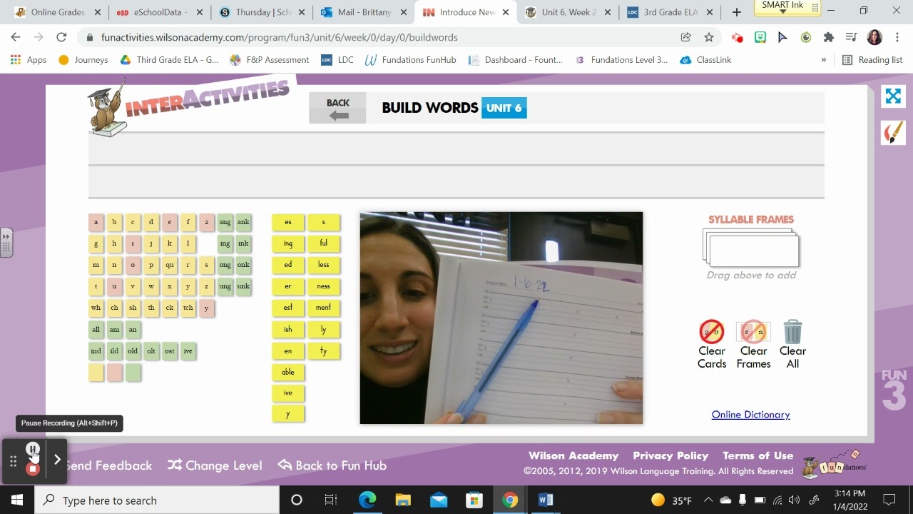This screenshot has height=514, width=913.
Task: Click the BACK button
Action: (337, 108)
